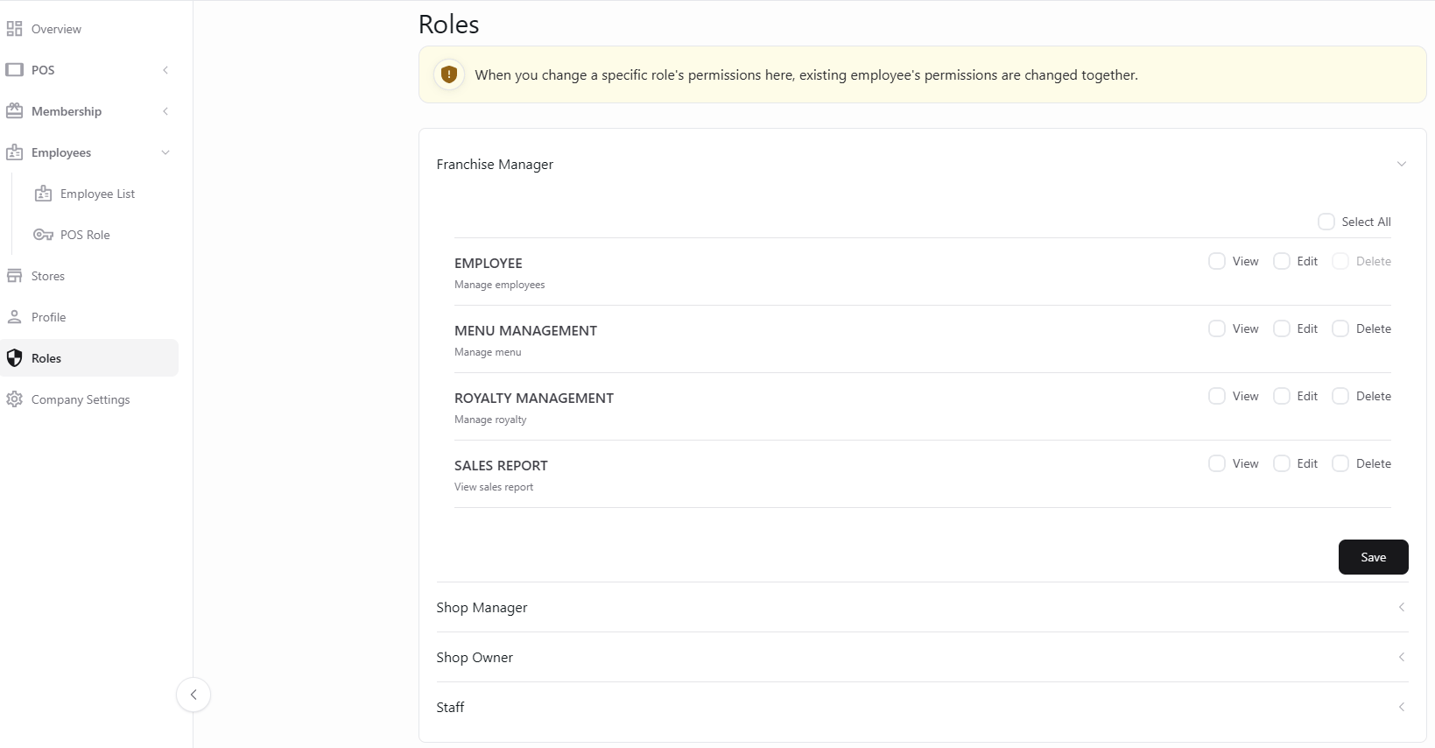
Task: Click the POS Role key icon
Action: 43,235
